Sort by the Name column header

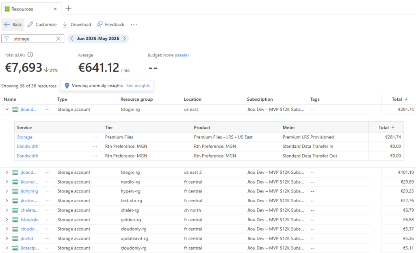tap(10, 99)
